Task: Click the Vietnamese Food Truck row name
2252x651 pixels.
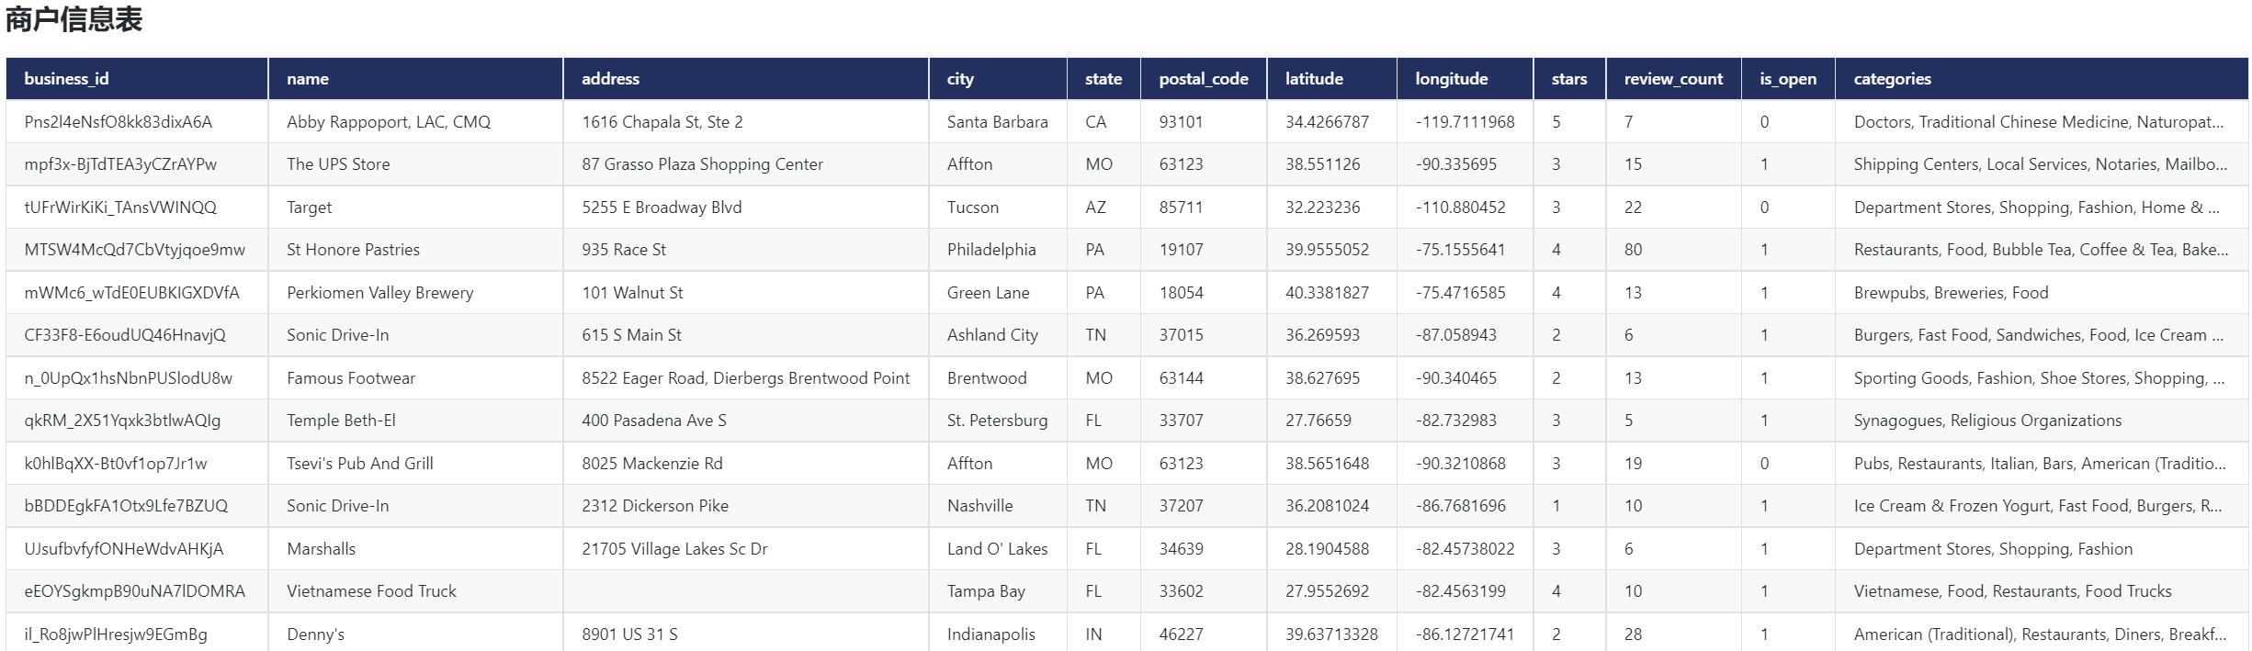Action: [x=371, y=591]
